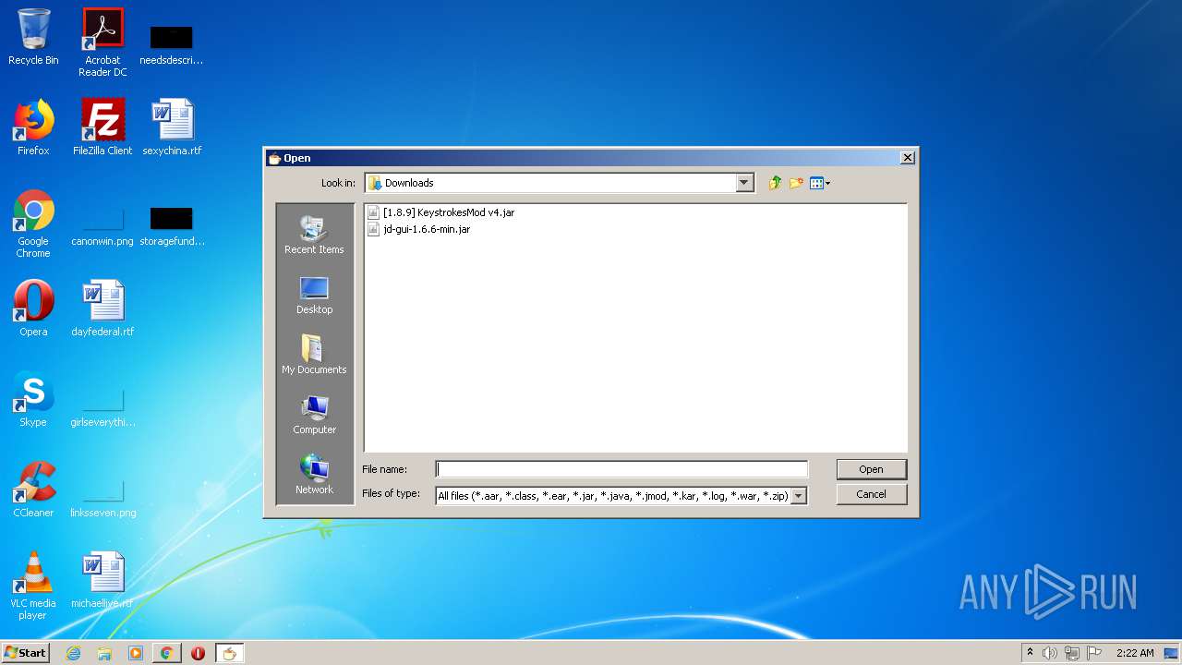This screenshot has height=665, width=1182.
Task: Show hidden tray icons arrow
Action: point(1030,653)
